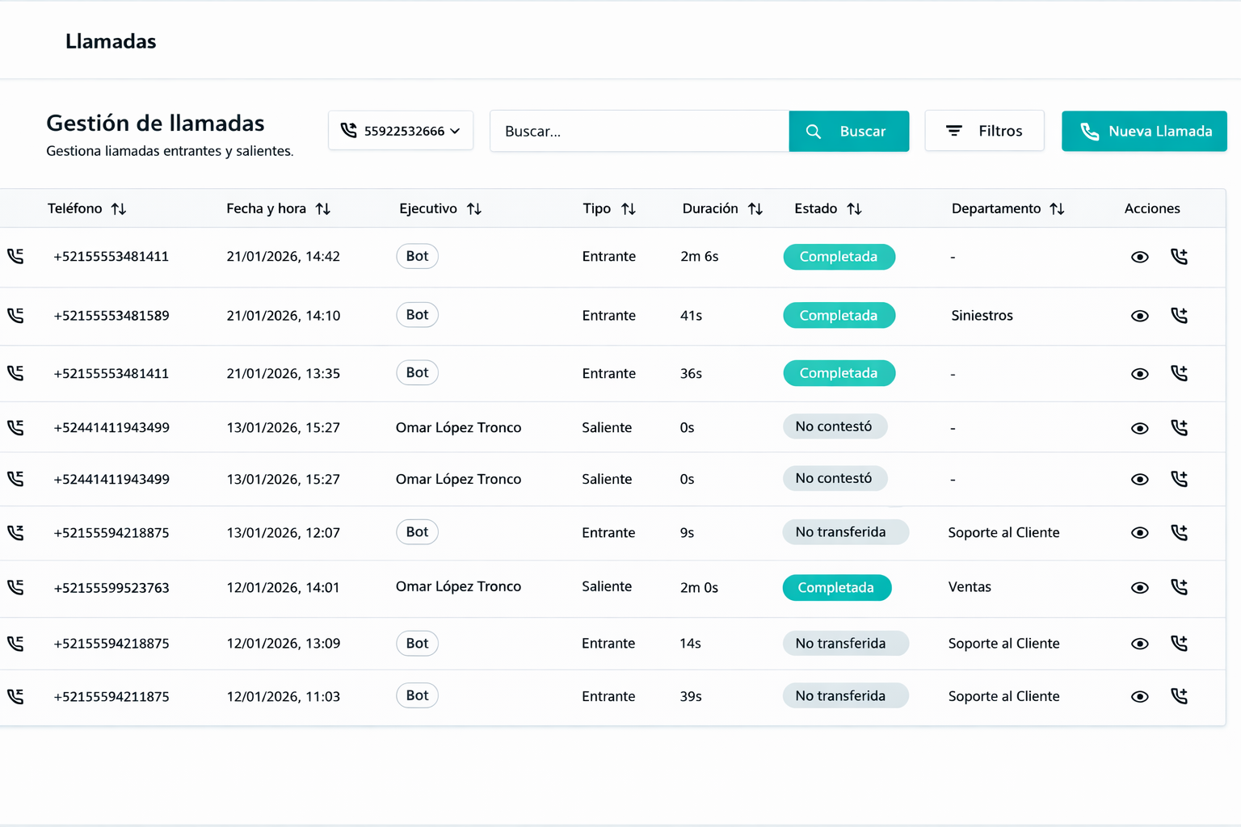The width and height of the screenshot is (1241, 827).
Task: Click Ventas department cell
Action: 970,587
